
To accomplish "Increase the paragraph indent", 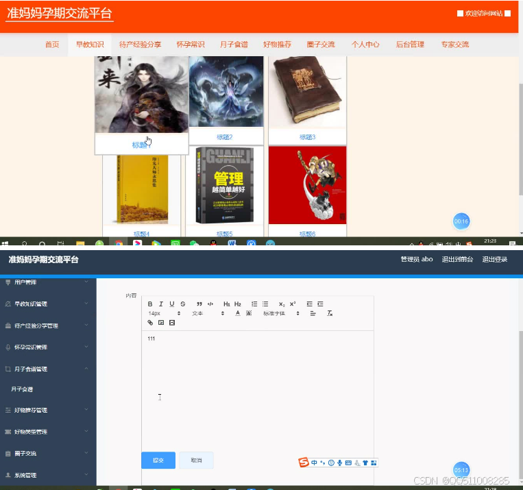I will click(320, 304).
